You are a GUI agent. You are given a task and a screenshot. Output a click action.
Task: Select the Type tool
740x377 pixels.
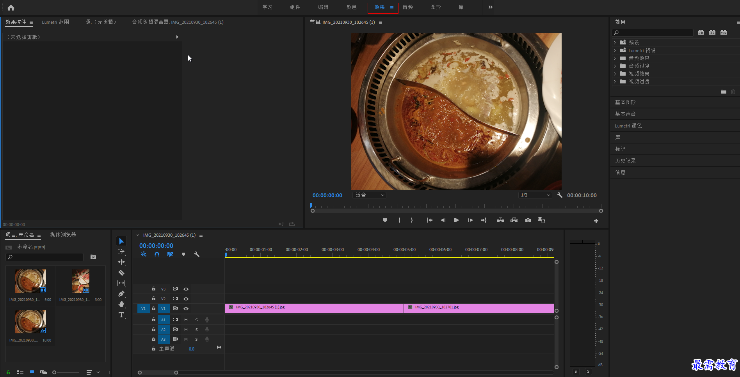coord(121,315)
